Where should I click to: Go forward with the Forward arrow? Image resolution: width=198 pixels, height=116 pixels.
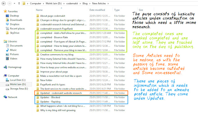[x=10, y=3]
